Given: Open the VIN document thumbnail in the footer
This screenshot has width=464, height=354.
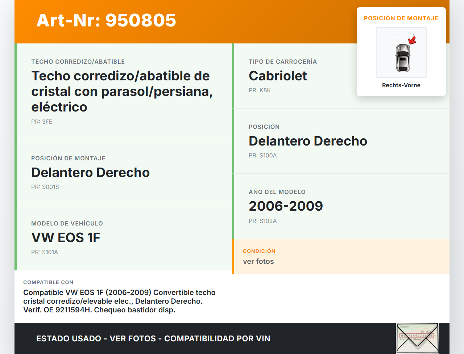Looking at the screenshot, I should coord(417,338).
